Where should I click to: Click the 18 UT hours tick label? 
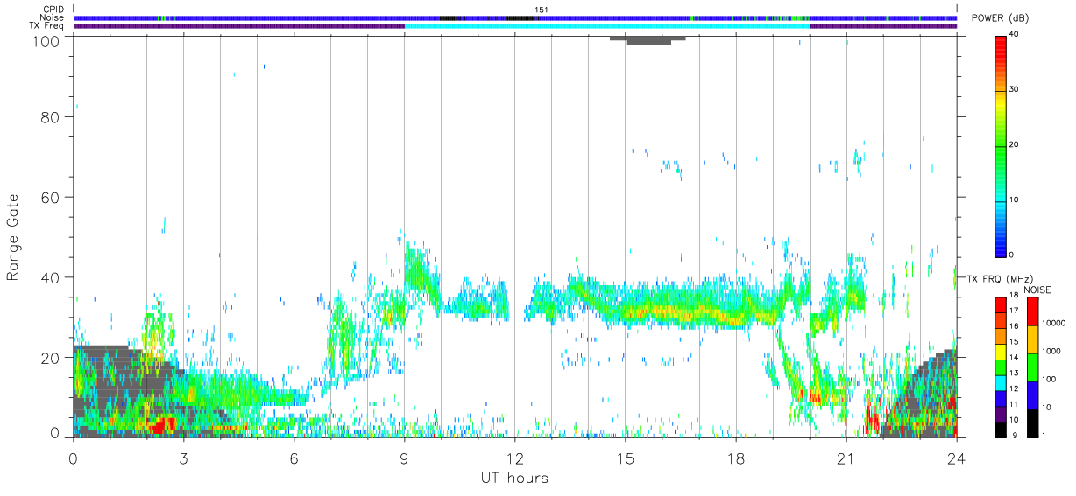736,458
